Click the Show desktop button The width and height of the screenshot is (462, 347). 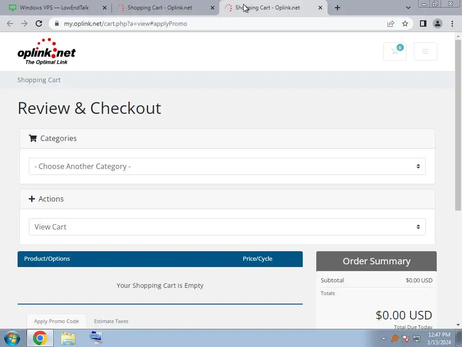pyautogui.click(x=459, y=338)
